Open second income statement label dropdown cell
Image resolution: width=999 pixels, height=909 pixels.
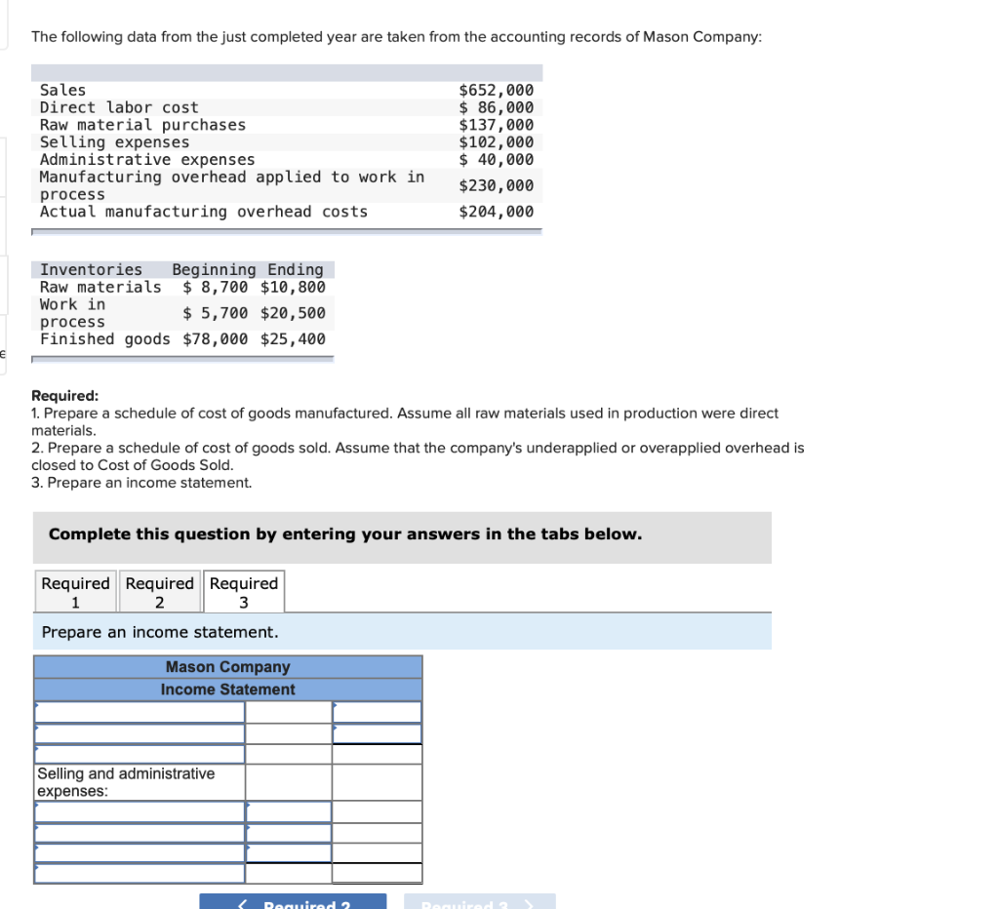pos(140,733)
